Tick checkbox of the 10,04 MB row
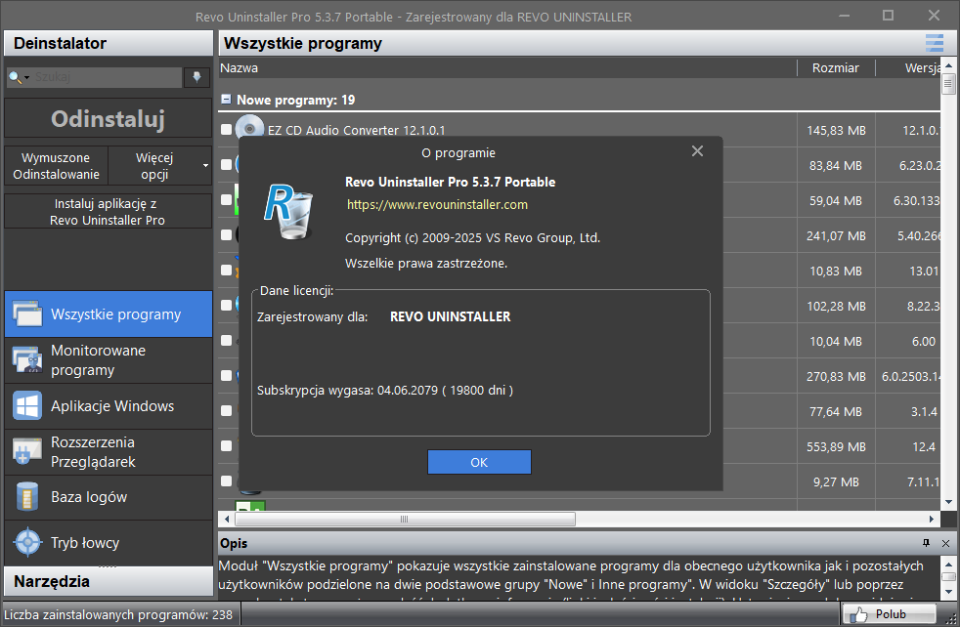 click(x=227, y=340)
